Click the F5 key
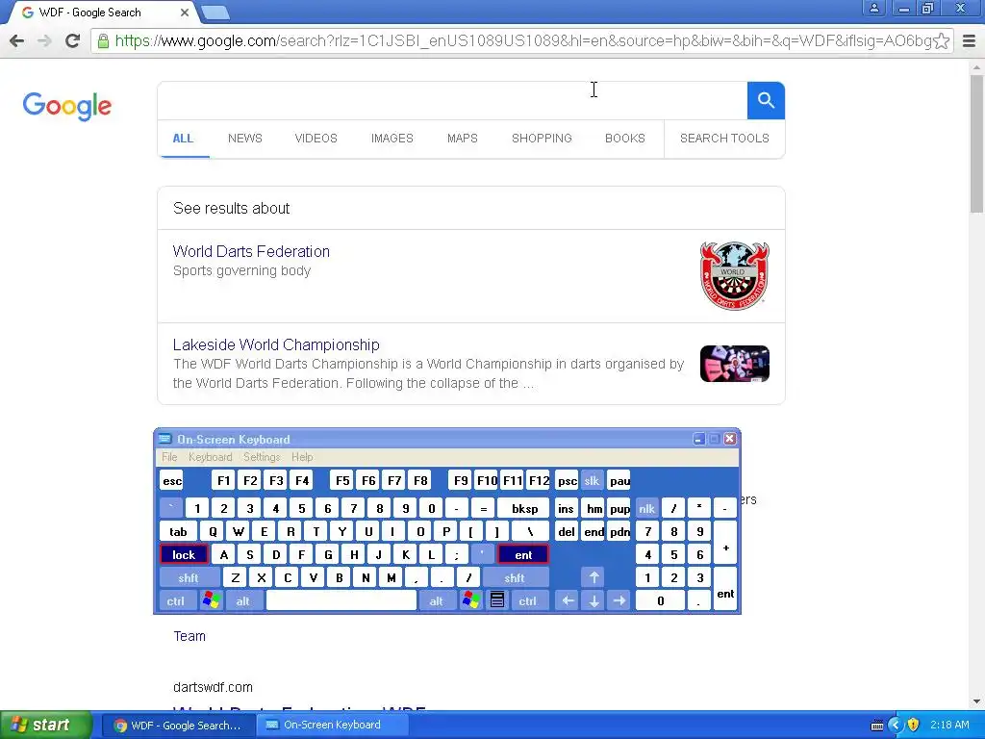985x739 pixels. pos(342,481)
